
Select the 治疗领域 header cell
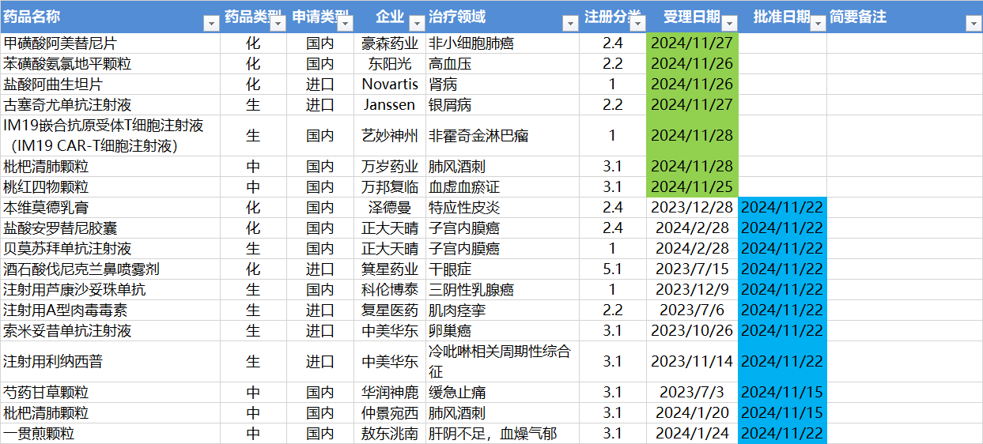(502, 17)
